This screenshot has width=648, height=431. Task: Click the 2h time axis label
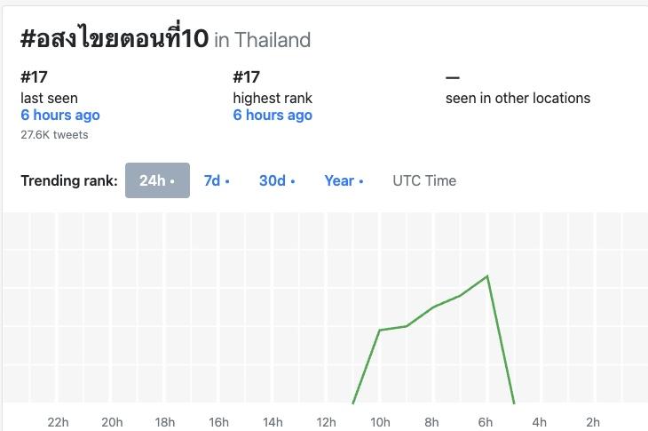tap(593, 422)
